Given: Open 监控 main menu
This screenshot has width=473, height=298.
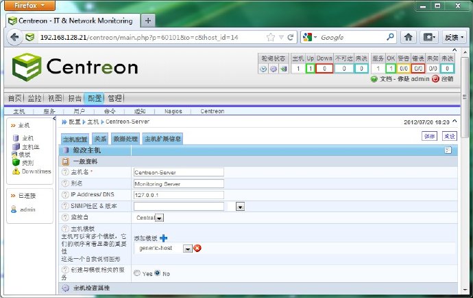Looking at the screenshot, I should click(x=35, y=98).
